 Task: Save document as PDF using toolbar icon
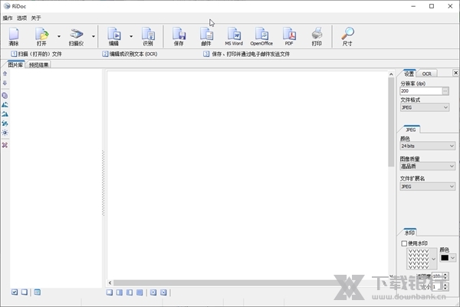(289, 36)
